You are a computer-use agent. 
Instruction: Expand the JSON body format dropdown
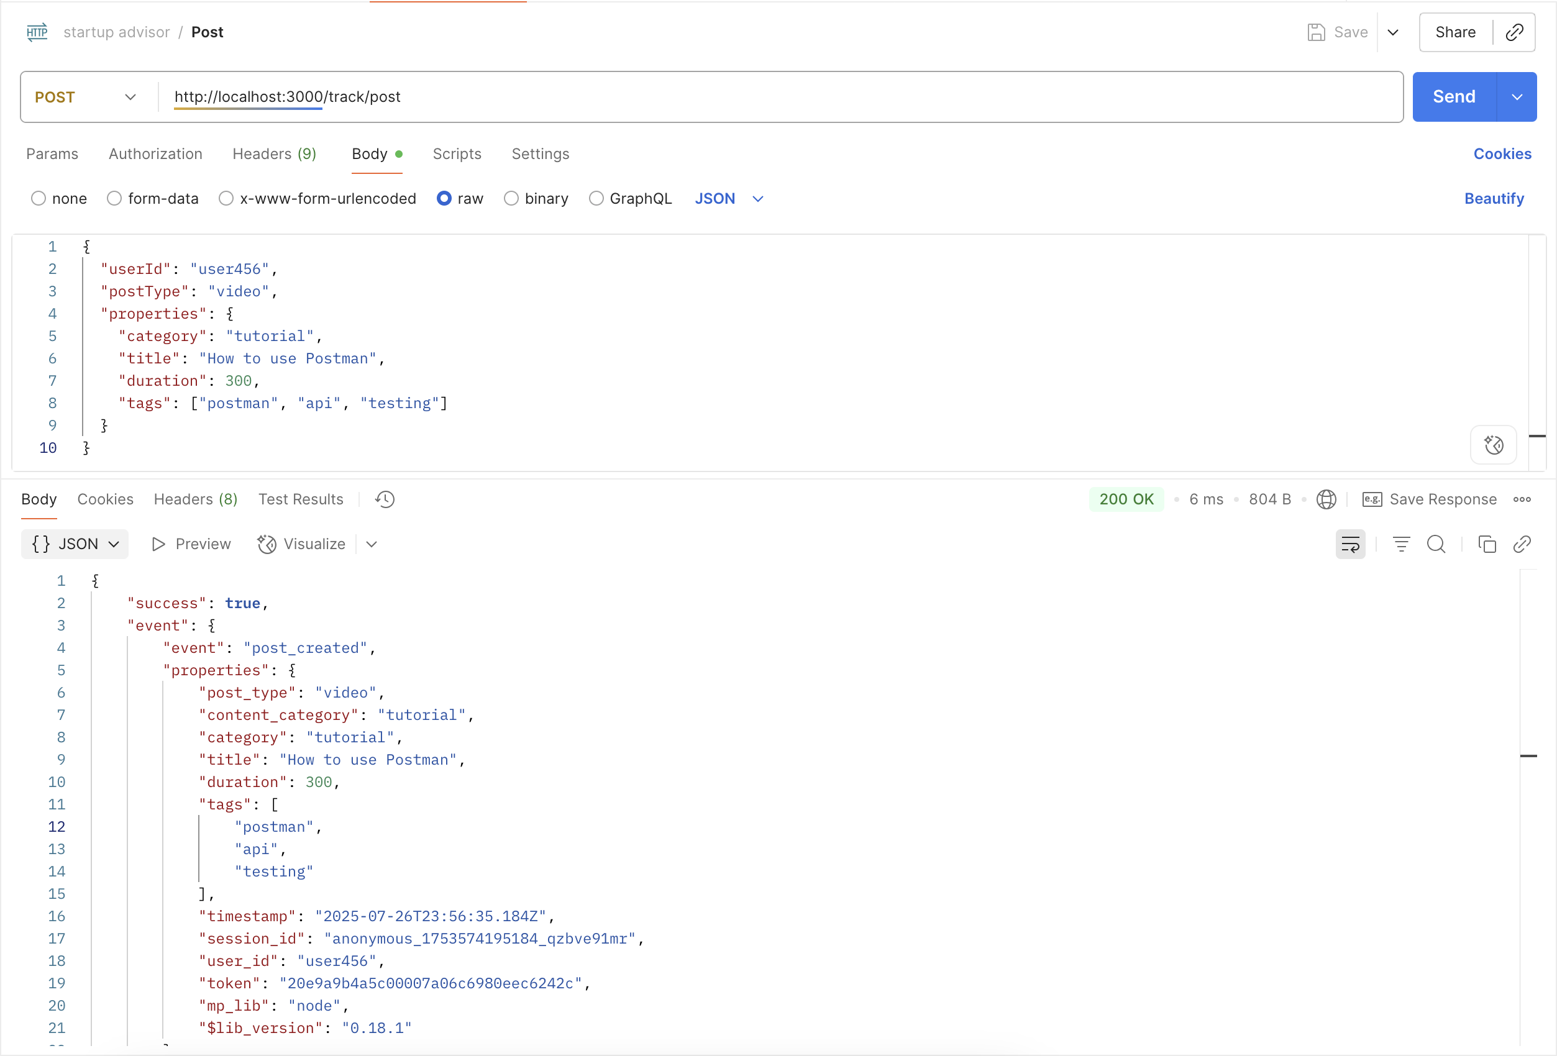coord(729,199)
